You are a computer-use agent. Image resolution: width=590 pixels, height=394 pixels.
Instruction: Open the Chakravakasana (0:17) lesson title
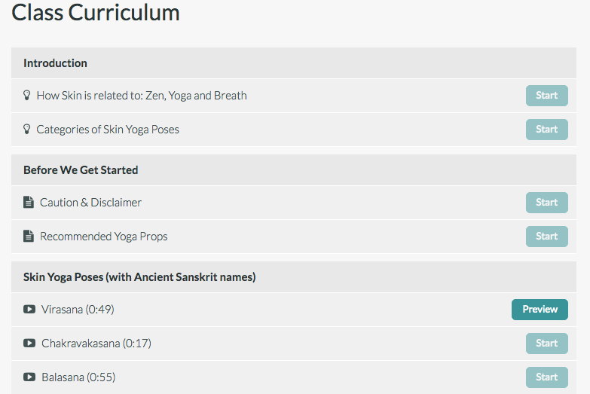pos(96,344)
